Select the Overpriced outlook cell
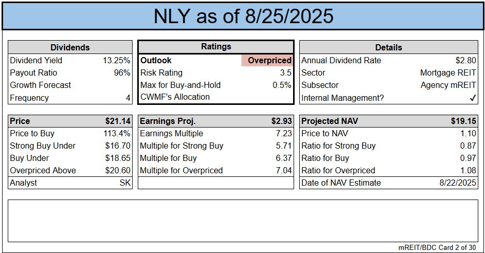This screenshot has width=485, height=253. pos(267,61)
